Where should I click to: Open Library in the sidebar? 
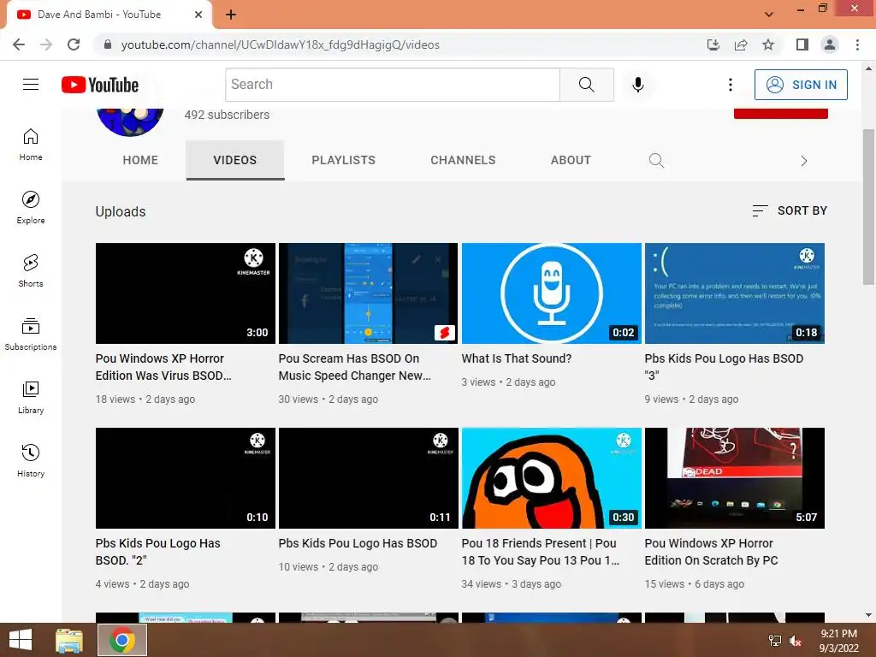[x=31, y=397]
